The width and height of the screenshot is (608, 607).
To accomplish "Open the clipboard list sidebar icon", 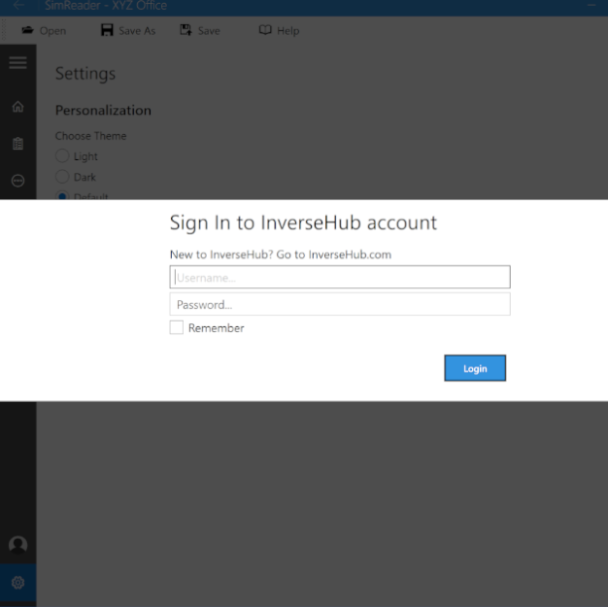I will click(x=17, y=144).
